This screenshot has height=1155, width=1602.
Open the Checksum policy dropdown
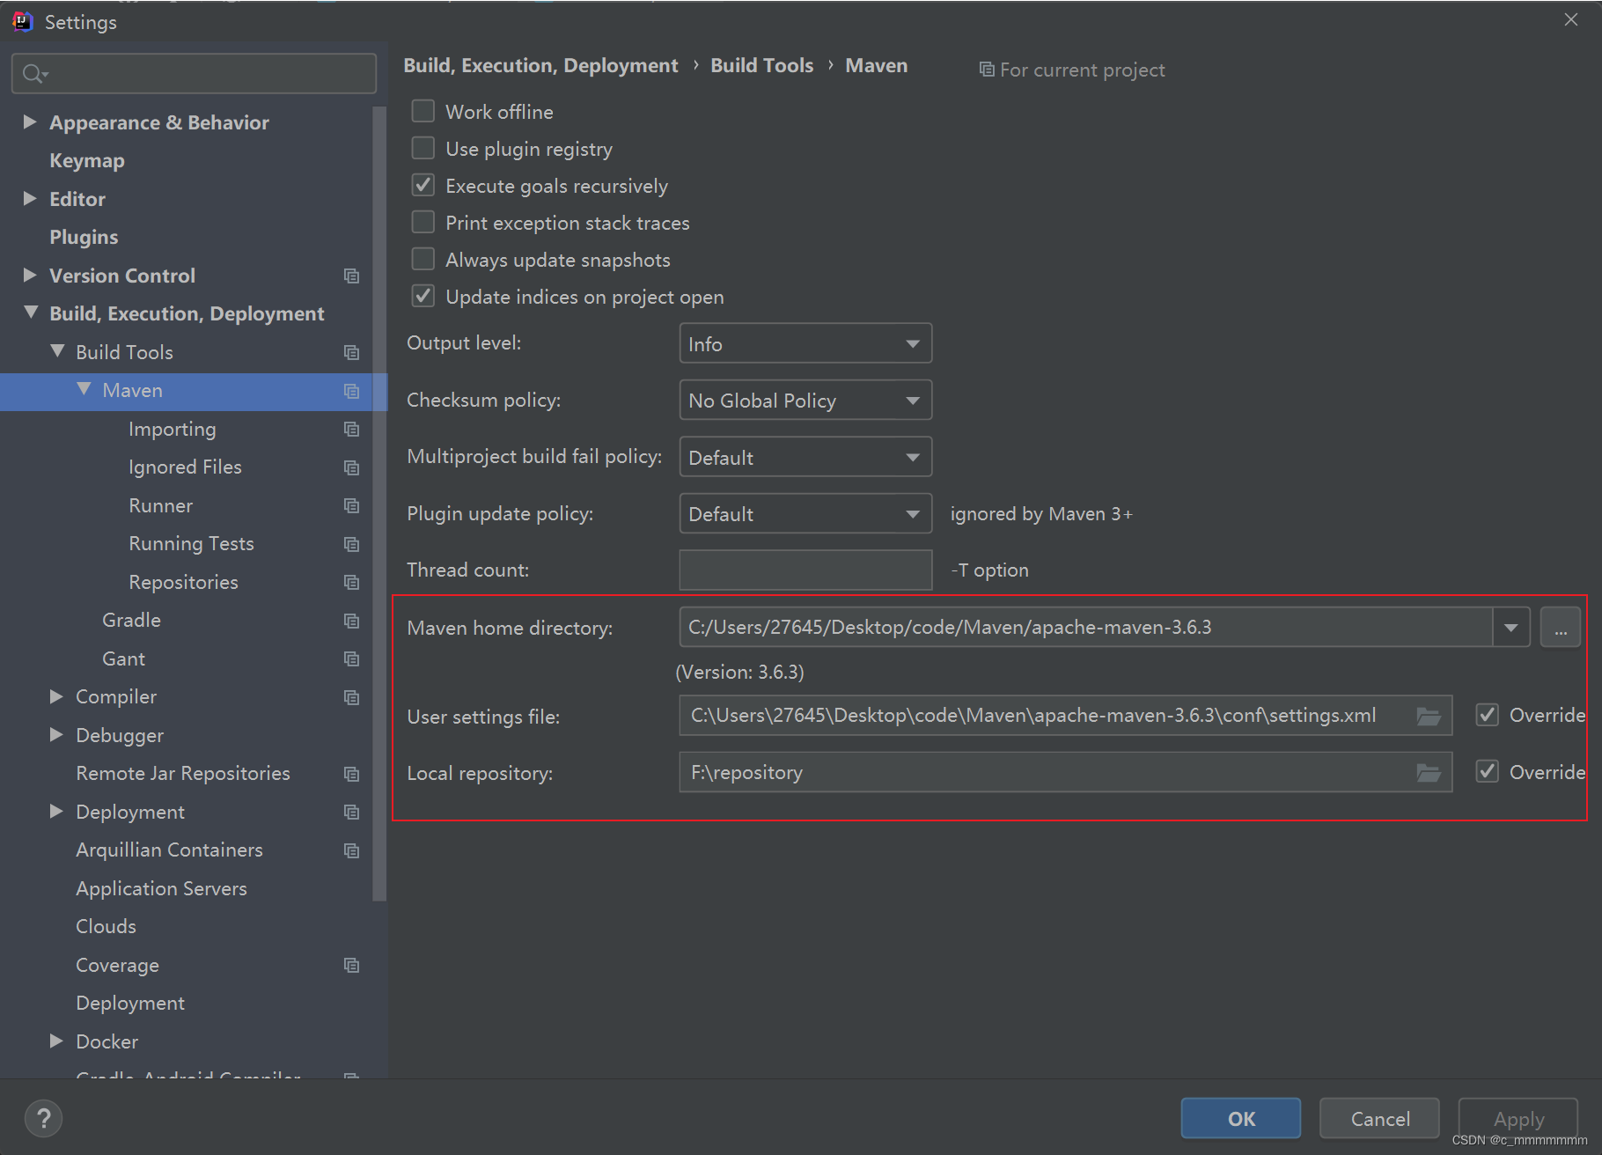tap(805, 401)
